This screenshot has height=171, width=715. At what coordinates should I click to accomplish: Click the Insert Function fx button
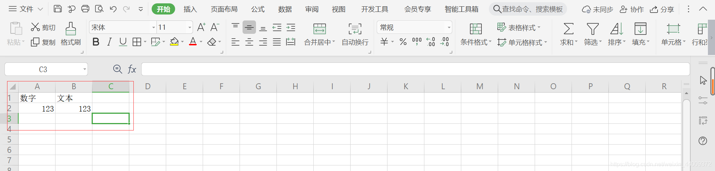[132, 69]
